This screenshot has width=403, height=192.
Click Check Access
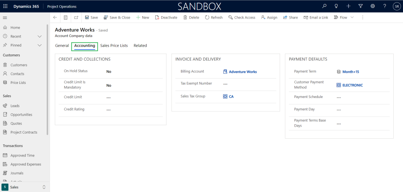(x=241, y=17)
